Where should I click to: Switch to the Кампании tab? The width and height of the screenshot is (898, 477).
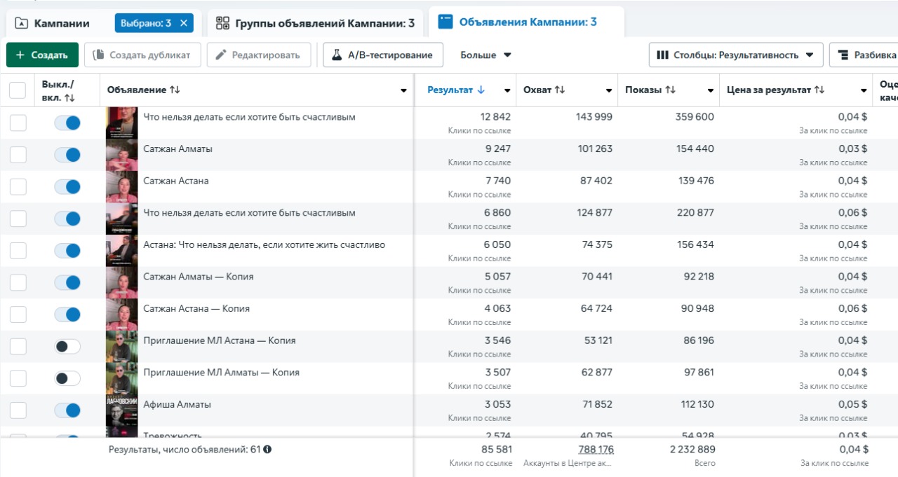point(53,23)
